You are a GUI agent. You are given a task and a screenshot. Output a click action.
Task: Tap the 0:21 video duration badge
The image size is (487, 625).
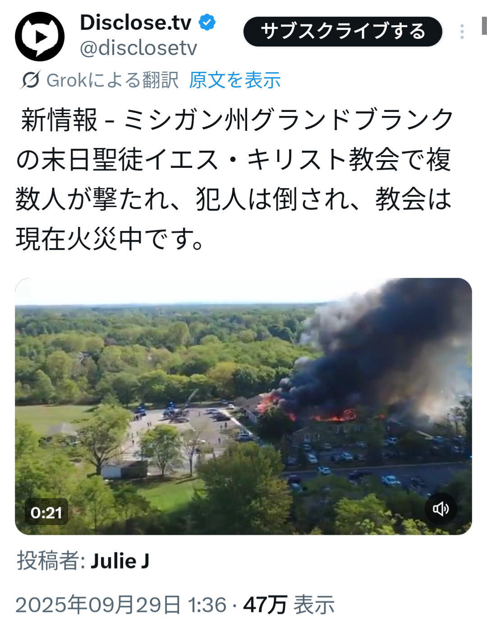pos(46,512)
